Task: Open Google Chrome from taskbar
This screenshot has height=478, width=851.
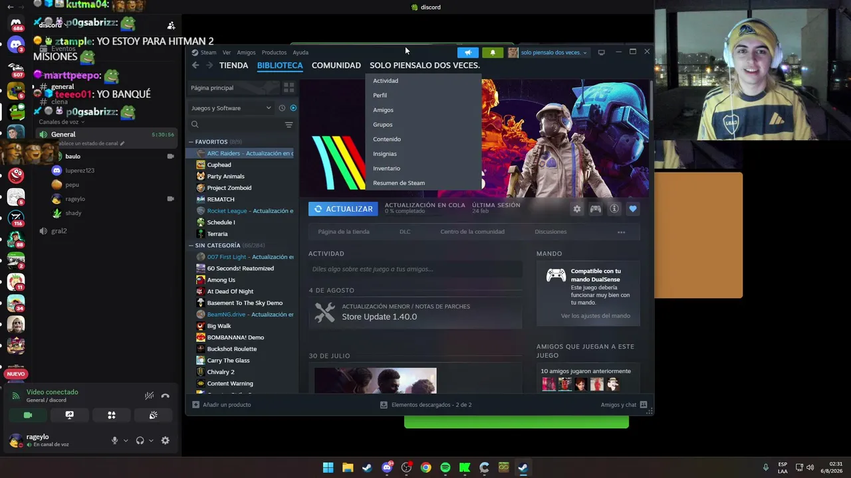Action: (x=425, y=467)
